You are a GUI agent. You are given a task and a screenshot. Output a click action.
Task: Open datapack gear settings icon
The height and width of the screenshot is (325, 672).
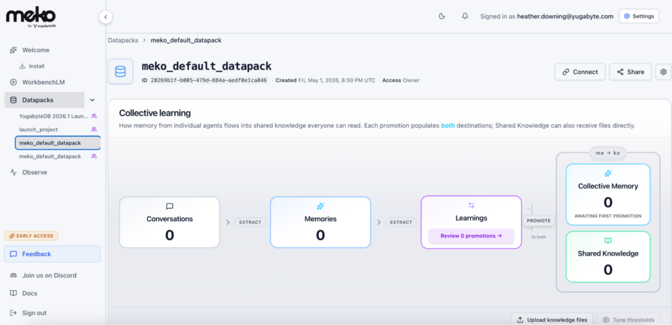coord(663,72)
